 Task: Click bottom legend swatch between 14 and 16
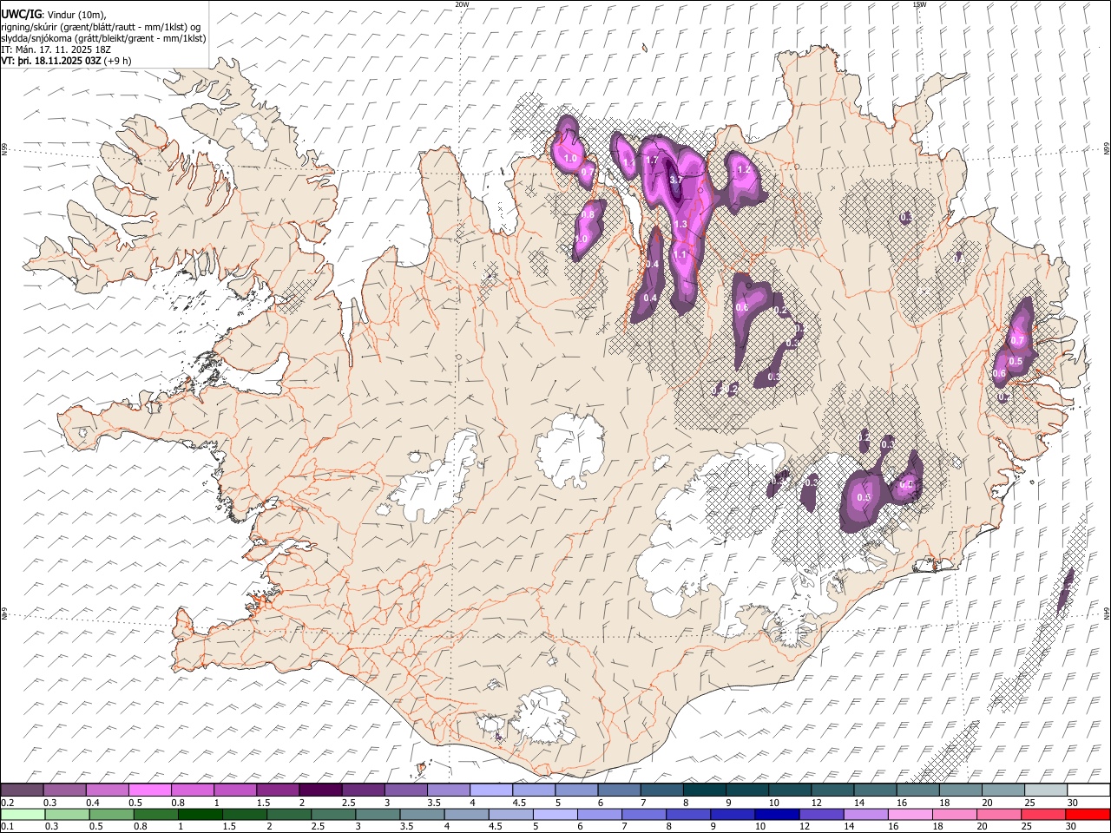pyautogui.click(x=864, y=814)
